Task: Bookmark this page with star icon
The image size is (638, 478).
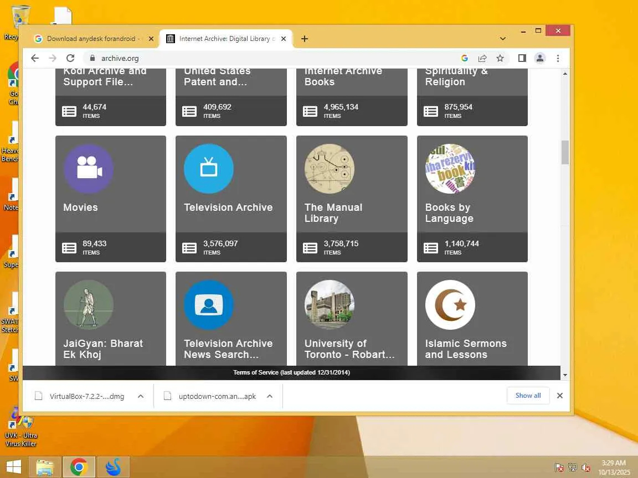Action: pos(500,58)
